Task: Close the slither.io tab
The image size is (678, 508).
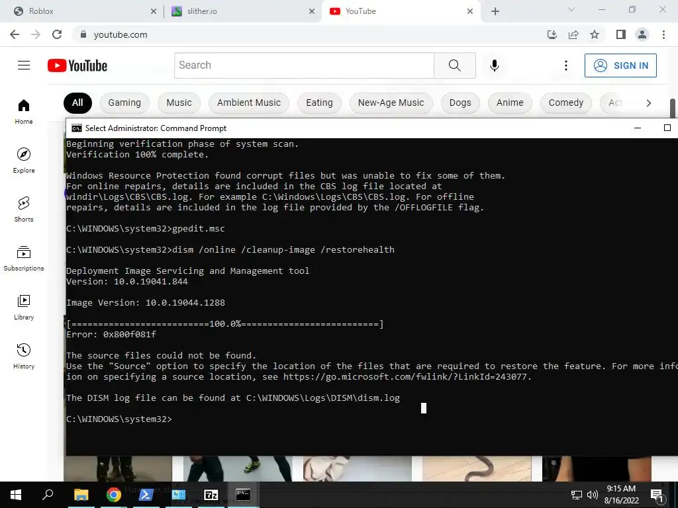Action: point(312,11)
